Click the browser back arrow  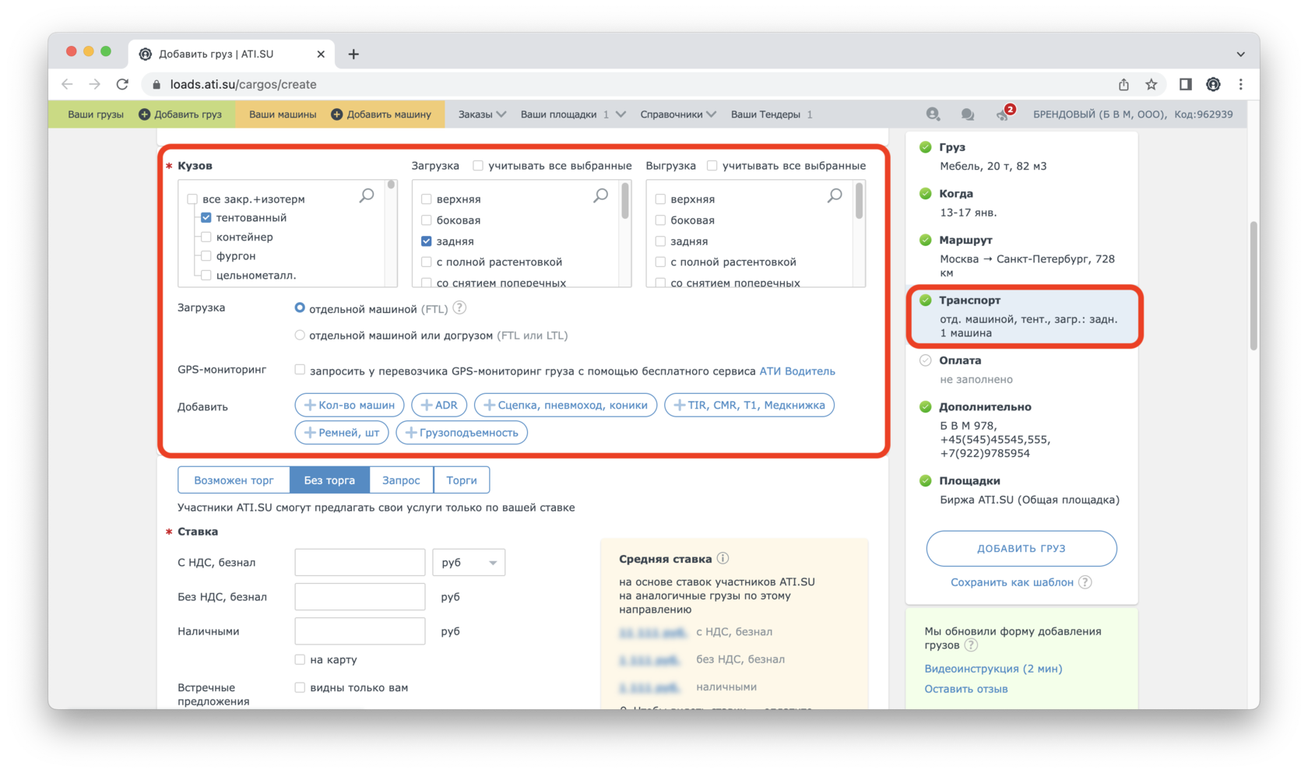[68, 84]
